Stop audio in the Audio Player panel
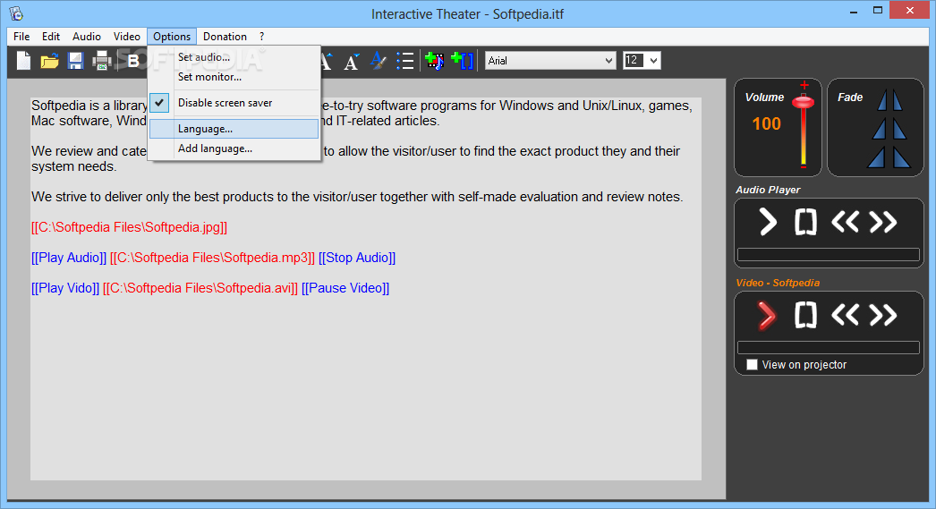The width and height of the screenshot is (936, 509). (805, 223)
